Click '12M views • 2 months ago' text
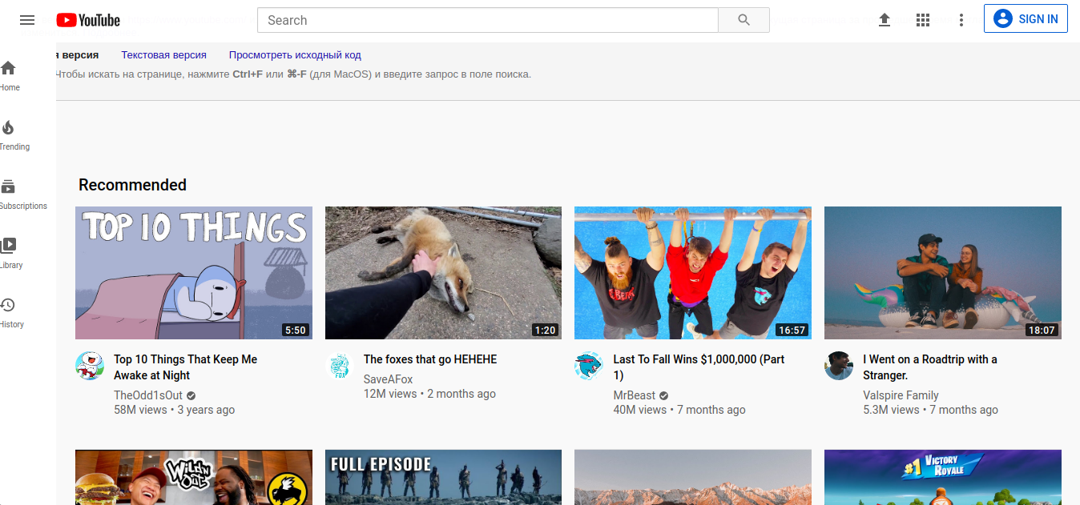Image resolution: width=1080 pixels, height=505 pixels. click(429, 394)
